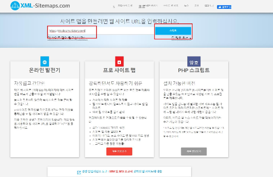Click the blue 스타트 start button

coord(173,30)
